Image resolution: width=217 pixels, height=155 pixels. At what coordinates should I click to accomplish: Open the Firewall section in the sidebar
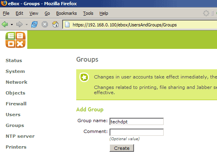tap(16, 104)
